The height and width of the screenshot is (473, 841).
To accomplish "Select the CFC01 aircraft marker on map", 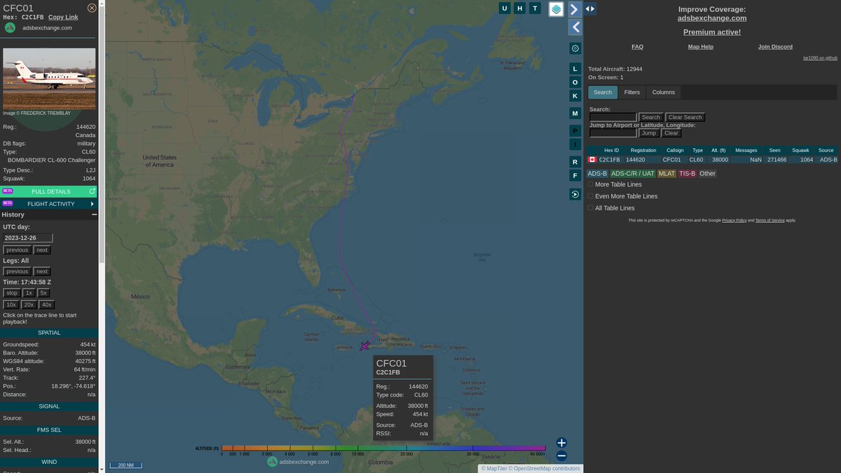I will pos(364,345).
